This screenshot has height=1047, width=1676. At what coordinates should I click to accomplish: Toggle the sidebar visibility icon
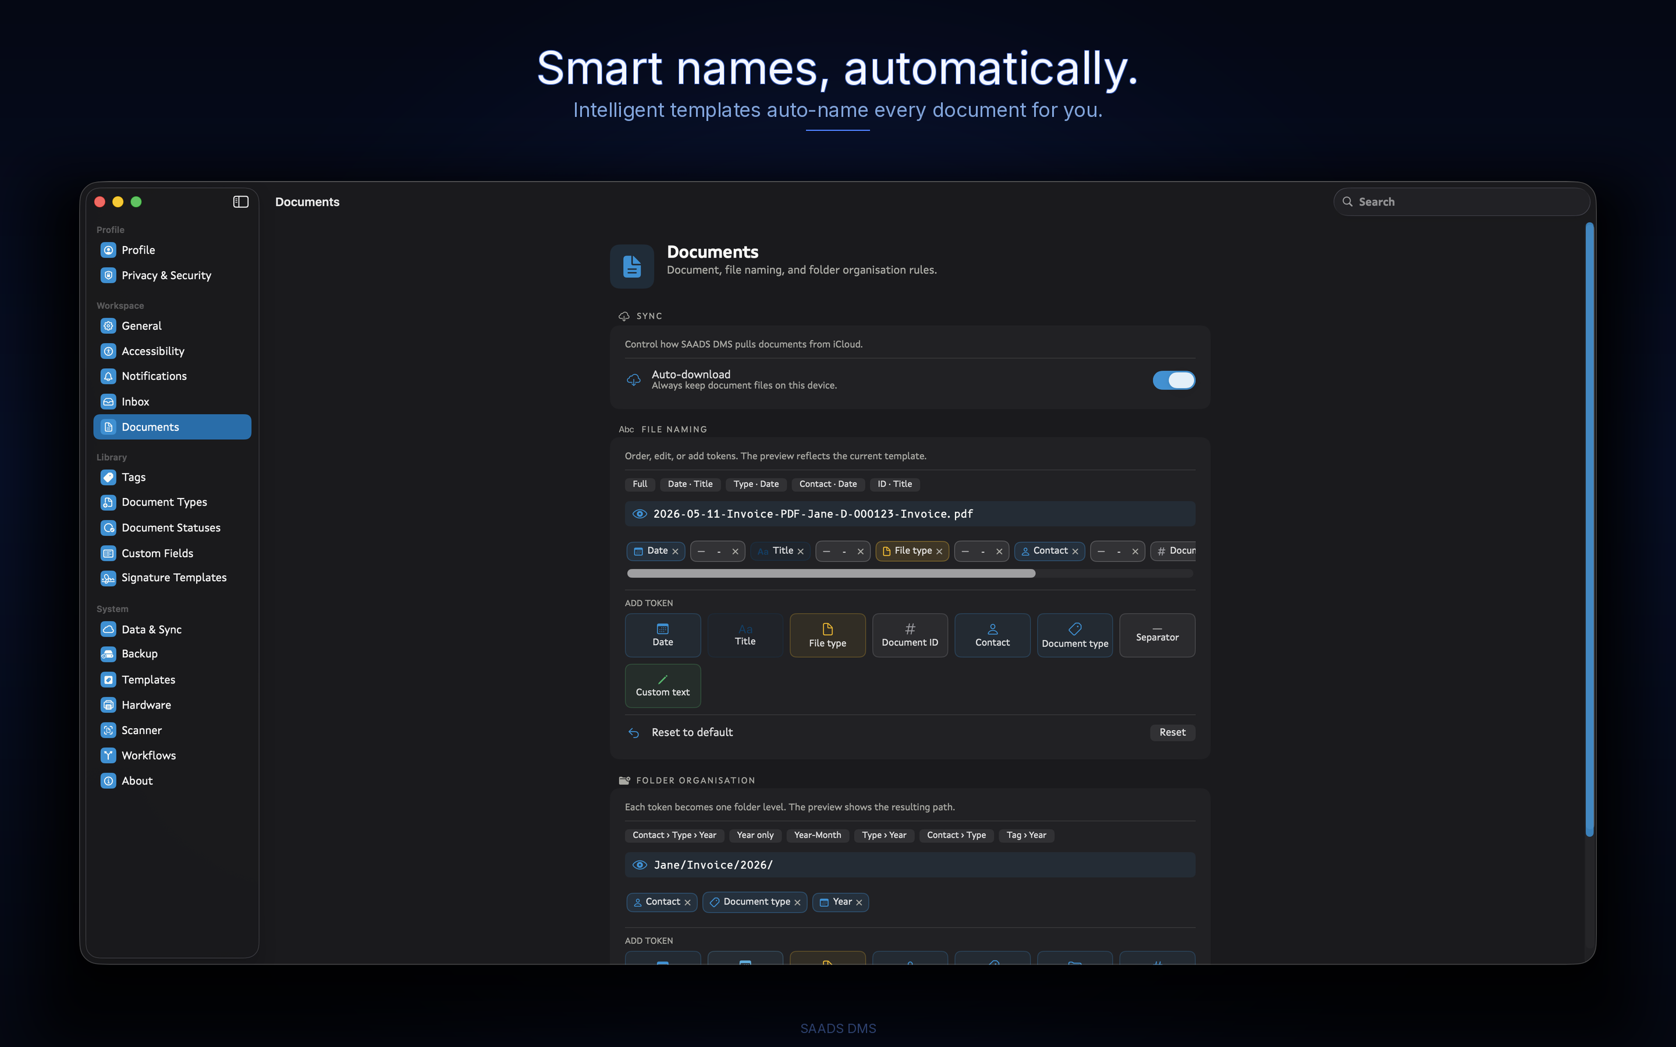(x=240, y=201)
